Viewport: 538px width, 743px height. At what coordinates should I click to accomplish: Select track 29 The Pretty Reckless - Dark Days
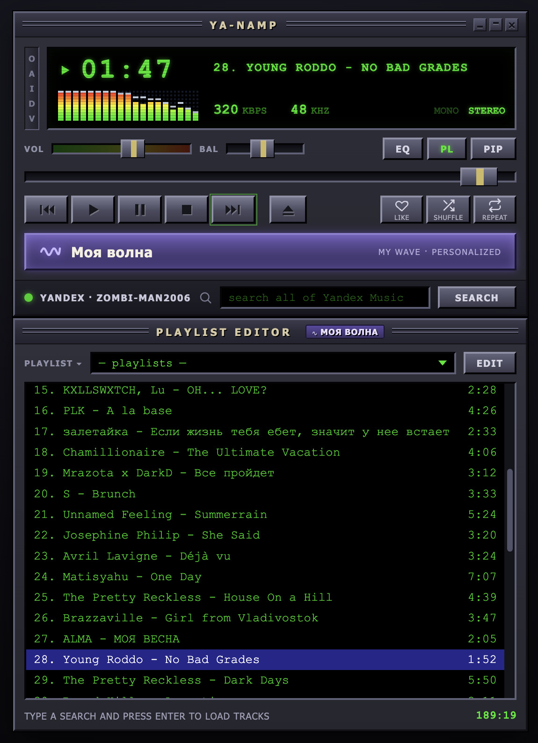(265, 680)
